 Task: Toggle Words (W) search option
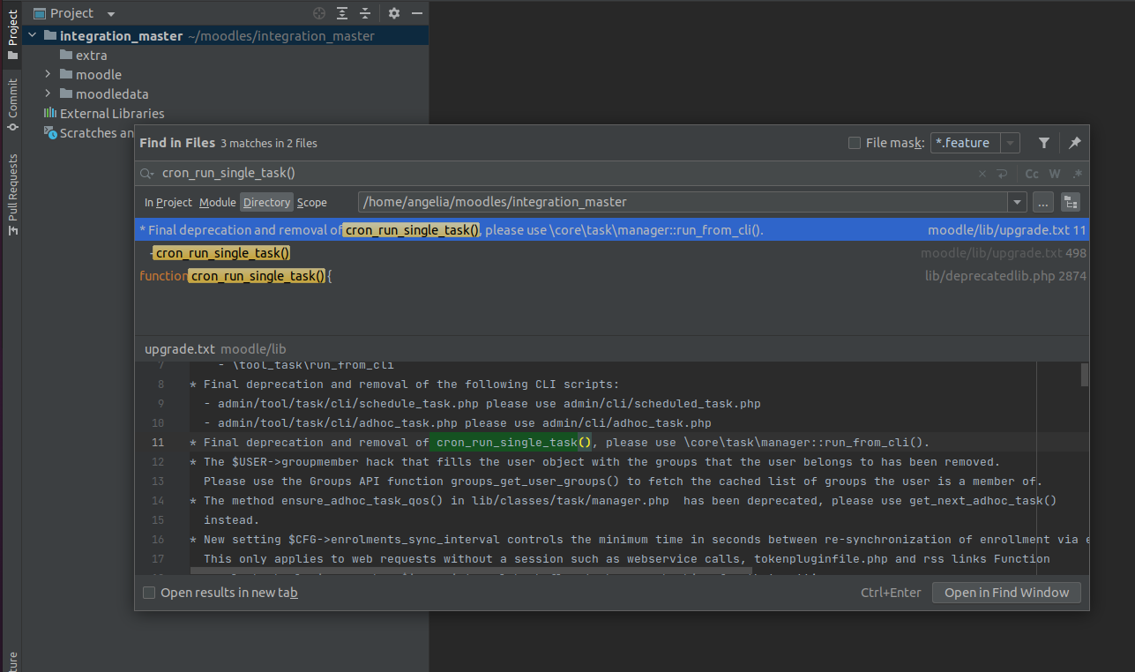click(1055, 174)
